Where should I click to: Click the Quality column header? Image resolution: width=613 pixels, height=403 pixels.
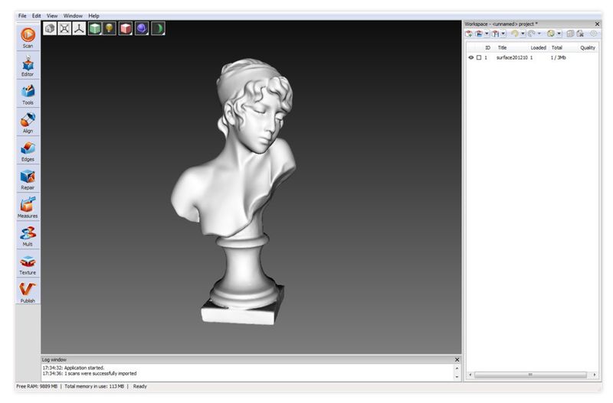coord(588,47)
